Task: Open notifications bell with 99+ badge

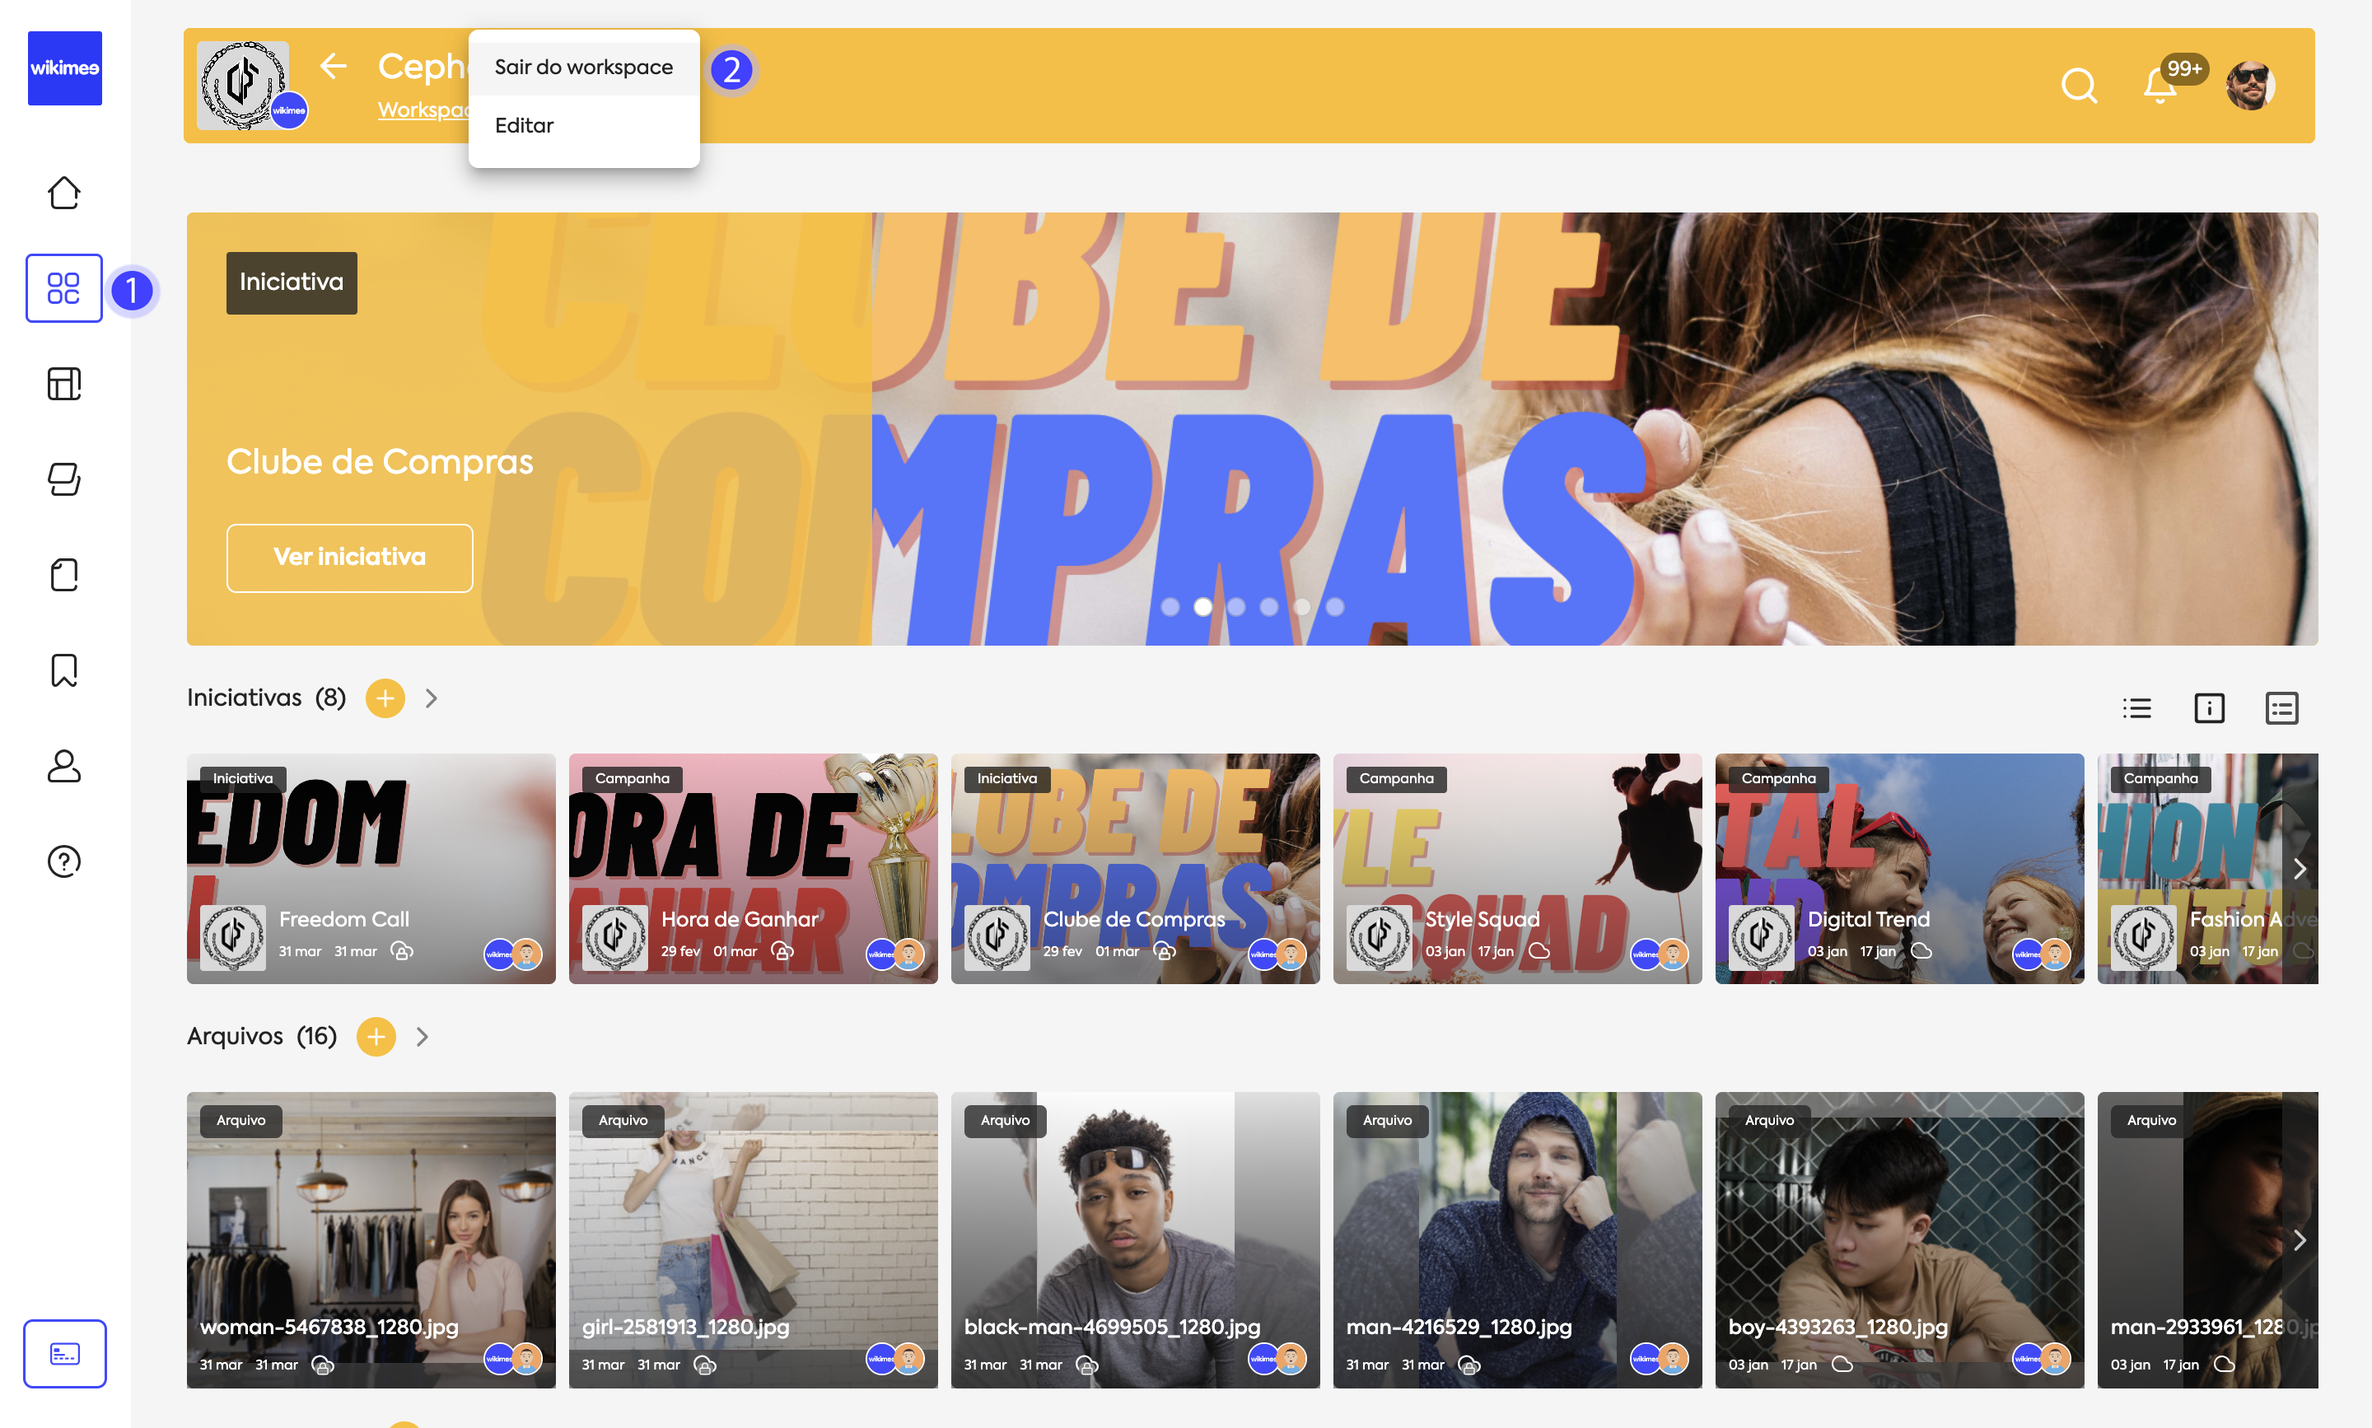Action: (2160, 86)
